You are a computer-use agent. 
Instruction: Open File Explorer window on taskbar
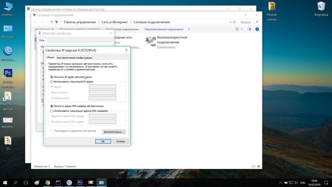(59, 182)
